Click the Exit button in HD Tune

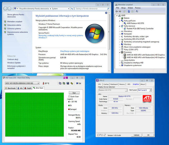(x=79, y=83)
